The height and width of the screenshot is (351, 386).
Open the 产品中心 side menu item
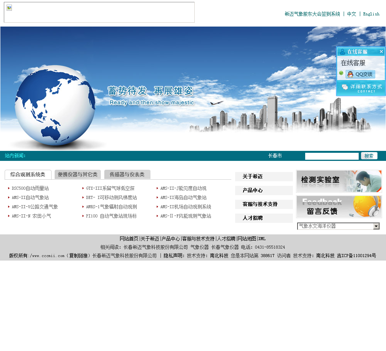264,190
